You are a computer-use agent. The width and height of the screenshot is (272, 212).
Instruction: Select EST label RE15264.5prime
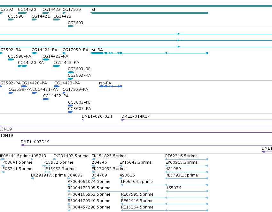point(137,208)
